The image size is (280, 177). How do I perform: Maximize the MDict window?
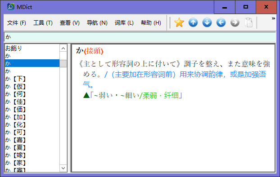(246, 7)
